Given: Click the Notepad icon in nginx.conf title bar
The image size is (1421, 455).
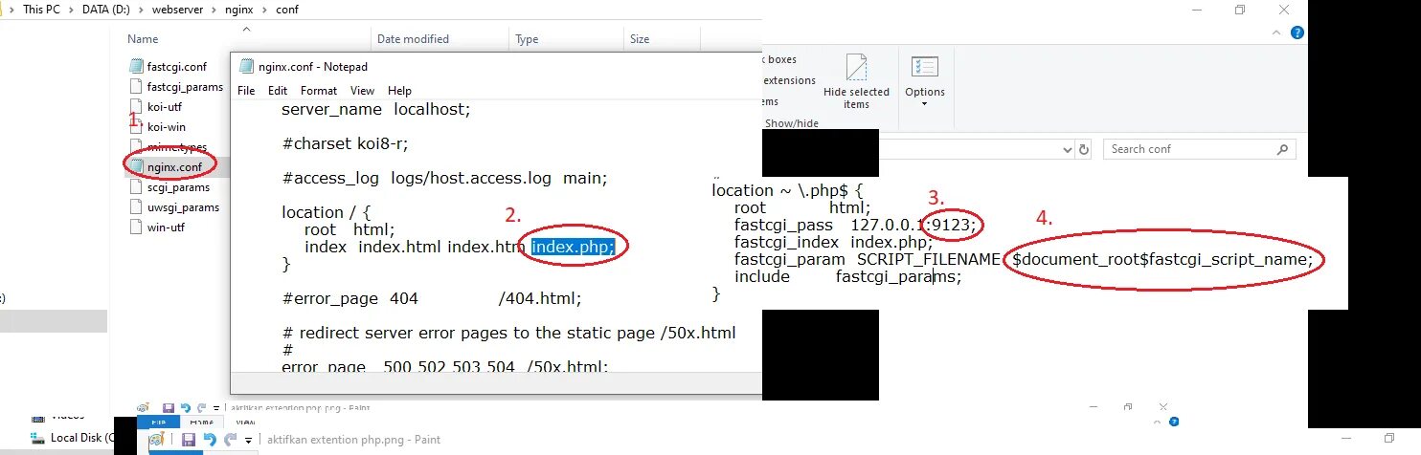Looking at the screenshot, I should (246, 66).
